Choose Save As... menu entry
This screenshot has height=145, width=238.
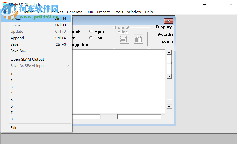36,51
